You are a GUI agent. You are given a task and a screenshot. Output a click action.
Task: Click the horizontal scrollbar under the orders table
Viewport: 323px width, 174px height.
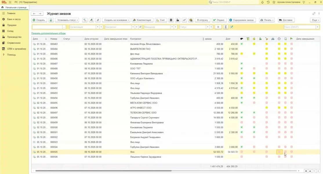[104, 171]
